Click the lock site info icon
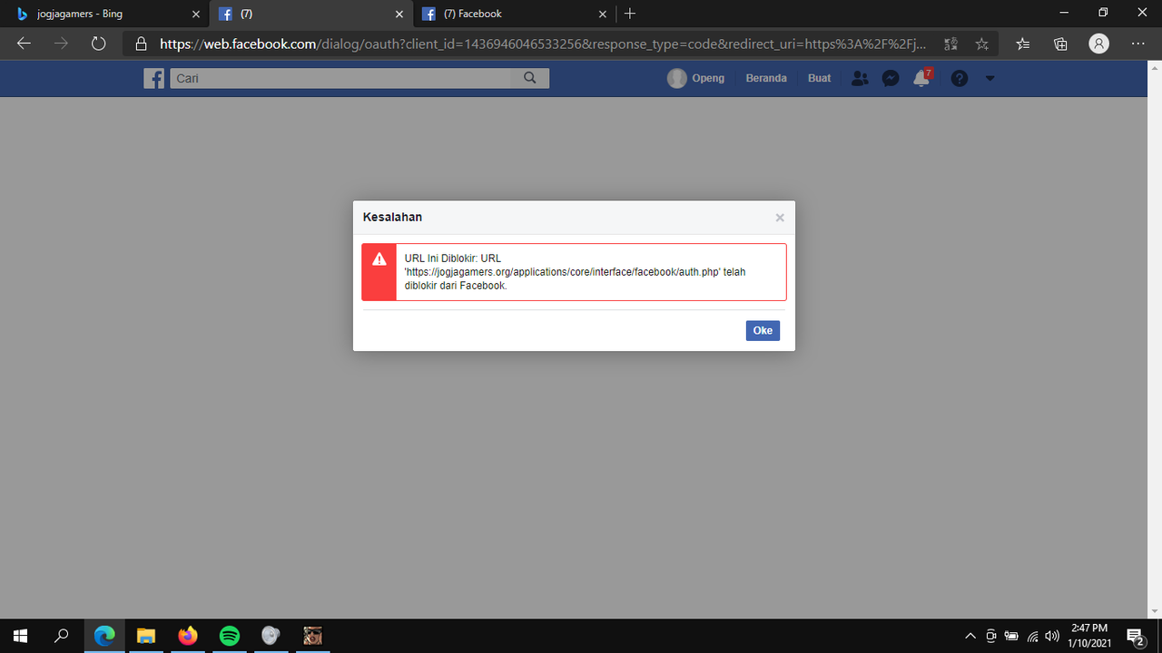1162x653 pixels. pyautogui.click(x=141, y=44)
